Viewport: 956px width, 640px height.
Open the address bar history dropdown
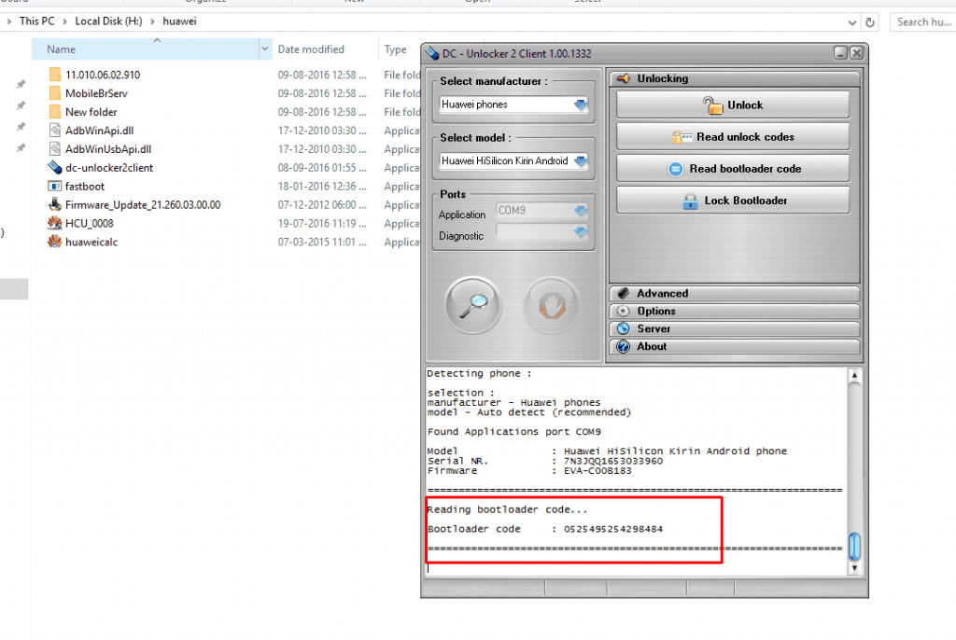(x=851, y=22)
